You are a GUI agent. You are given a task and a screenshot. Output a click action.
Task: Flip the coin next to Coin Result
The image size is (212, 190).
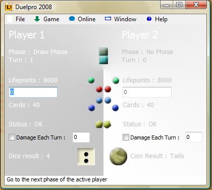(x=118, y=156)
